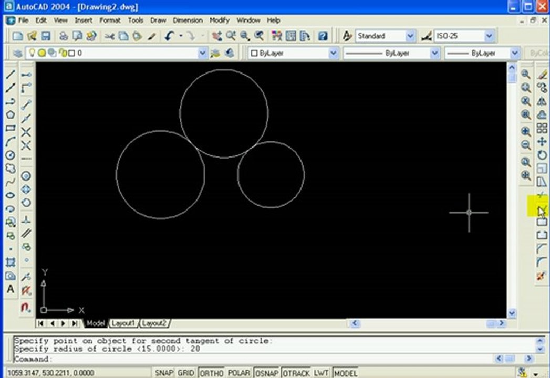550x378 pixels.
Task: Choose the Spline drawing tool
Action: tap(10, 182)
